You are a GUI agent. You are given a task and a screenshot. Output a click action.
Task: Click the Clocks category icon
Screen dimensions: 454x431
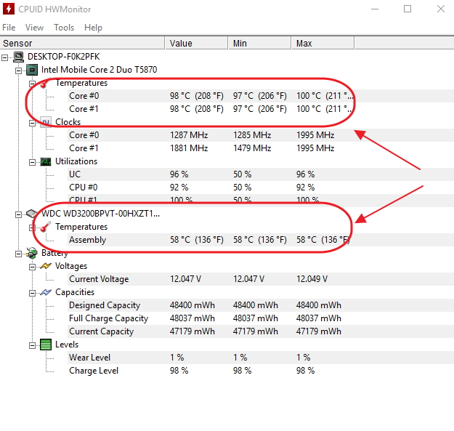click(46, 122)
